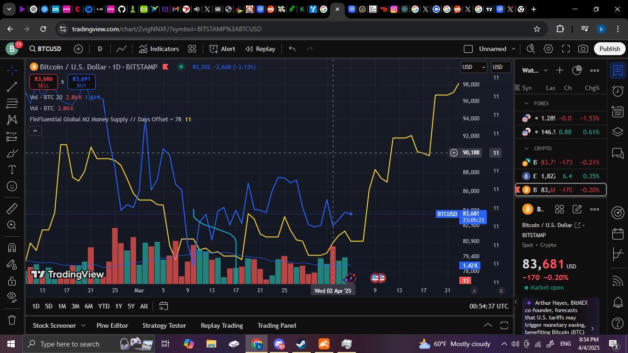Toggle magnet mode for drawings
The image size is (628, 353).
point(12,248)
